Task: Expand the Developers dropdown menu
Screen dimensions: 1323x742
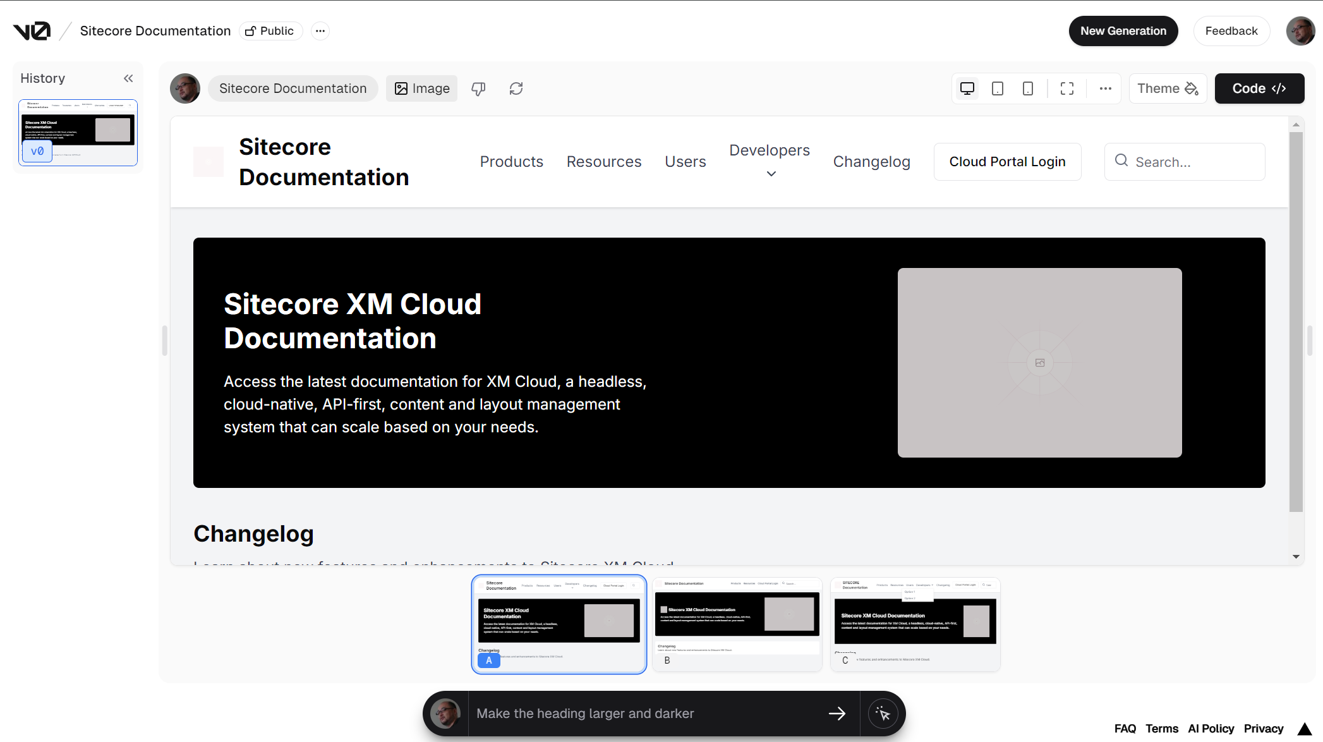Action: 770,161
